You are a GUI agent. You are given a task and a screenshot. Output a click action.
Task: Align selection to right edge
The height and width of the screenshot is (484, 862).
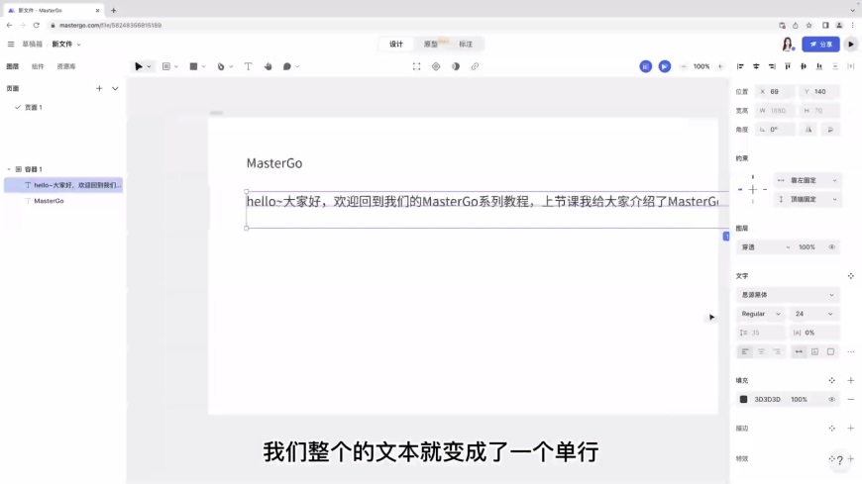[x=772, y=66]
